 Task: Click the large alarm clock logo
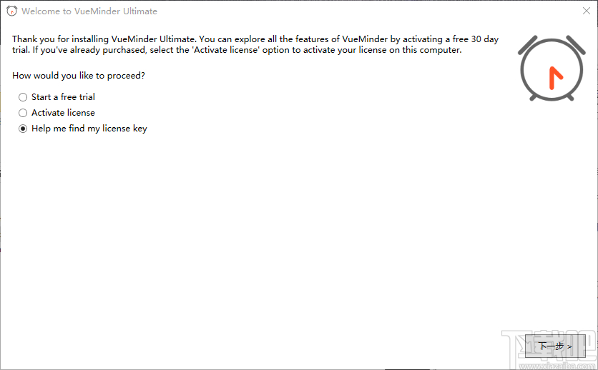point(552,68)
